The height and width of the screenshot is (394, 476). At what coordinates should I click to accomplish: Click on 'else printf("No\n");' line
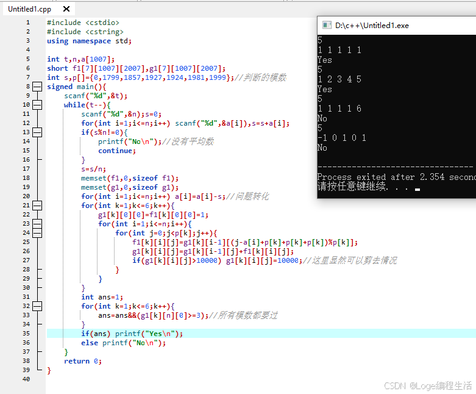coord(124,343)
